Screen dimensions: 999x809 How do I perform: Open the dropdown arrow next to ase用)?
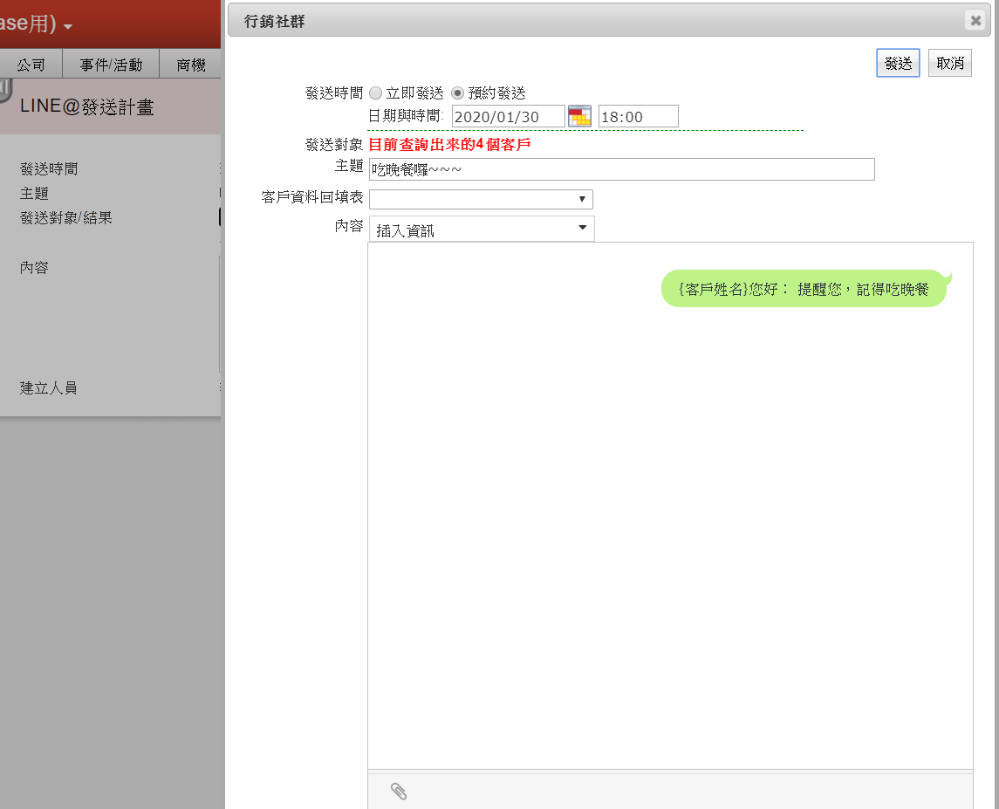pos(67,26)
